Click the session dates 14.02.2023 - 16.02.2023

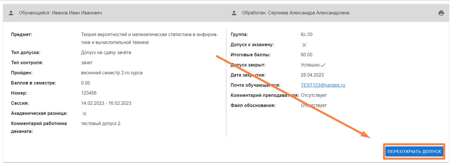coord(106,103)
